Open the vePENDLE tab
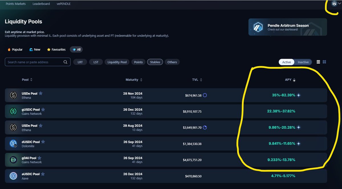342x189 pixels. tap(64, 4)
